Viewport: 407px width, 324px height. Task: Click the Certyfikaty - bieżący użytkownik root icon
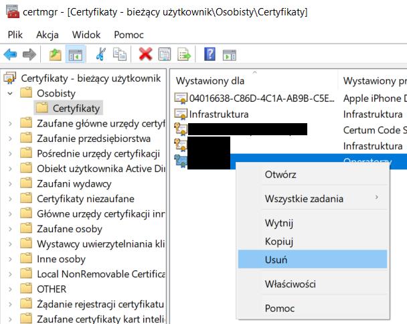tap(10, 78)
